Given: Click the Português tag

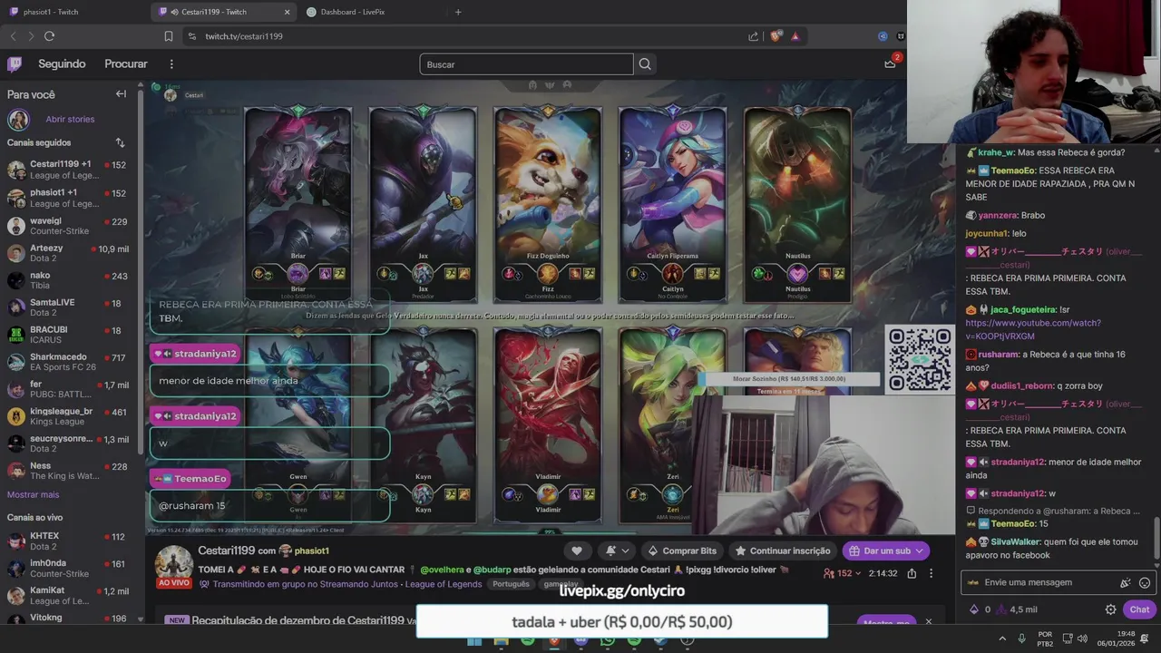Looking at the screenshot, I should pos(511,584).
